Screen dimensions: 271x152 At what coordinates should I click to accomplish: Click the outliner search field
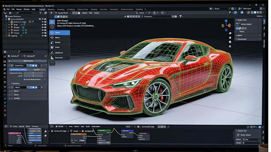click(x=24, y=13)
